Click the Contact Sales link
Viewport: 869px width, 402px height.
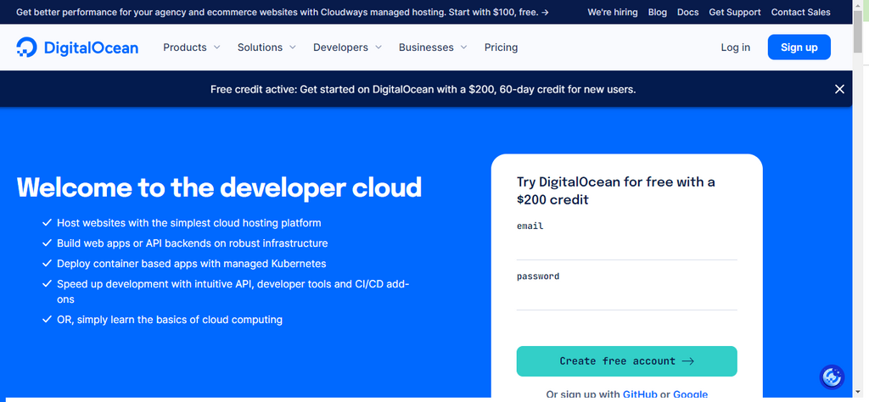point(800,13)
